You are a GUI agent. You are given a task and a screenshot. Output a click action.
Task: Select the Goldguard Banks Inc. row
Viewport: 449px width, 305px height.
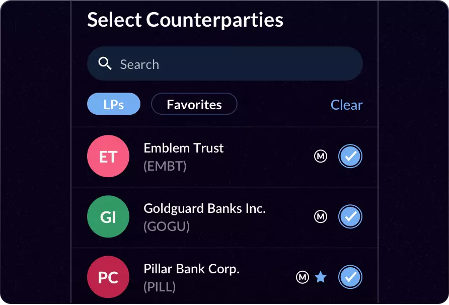(x=216, y=216)
